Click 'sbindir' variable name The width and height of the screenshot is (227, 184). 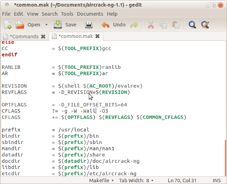point(12,142)
